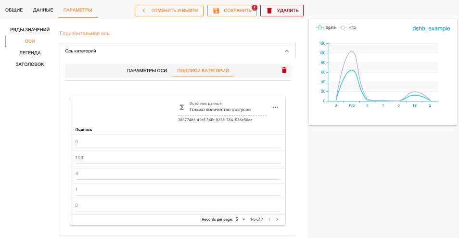
Task: Select Легенда in the sidebar
Action: pos(30,53)
